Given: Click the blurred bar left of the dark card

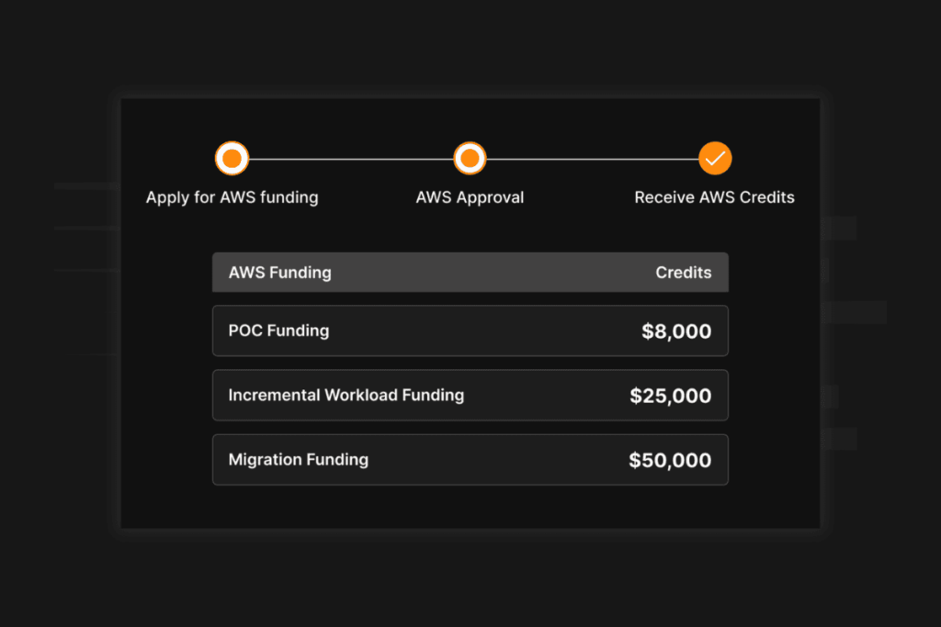Looking at the screenshot, I should pos(87,185).
